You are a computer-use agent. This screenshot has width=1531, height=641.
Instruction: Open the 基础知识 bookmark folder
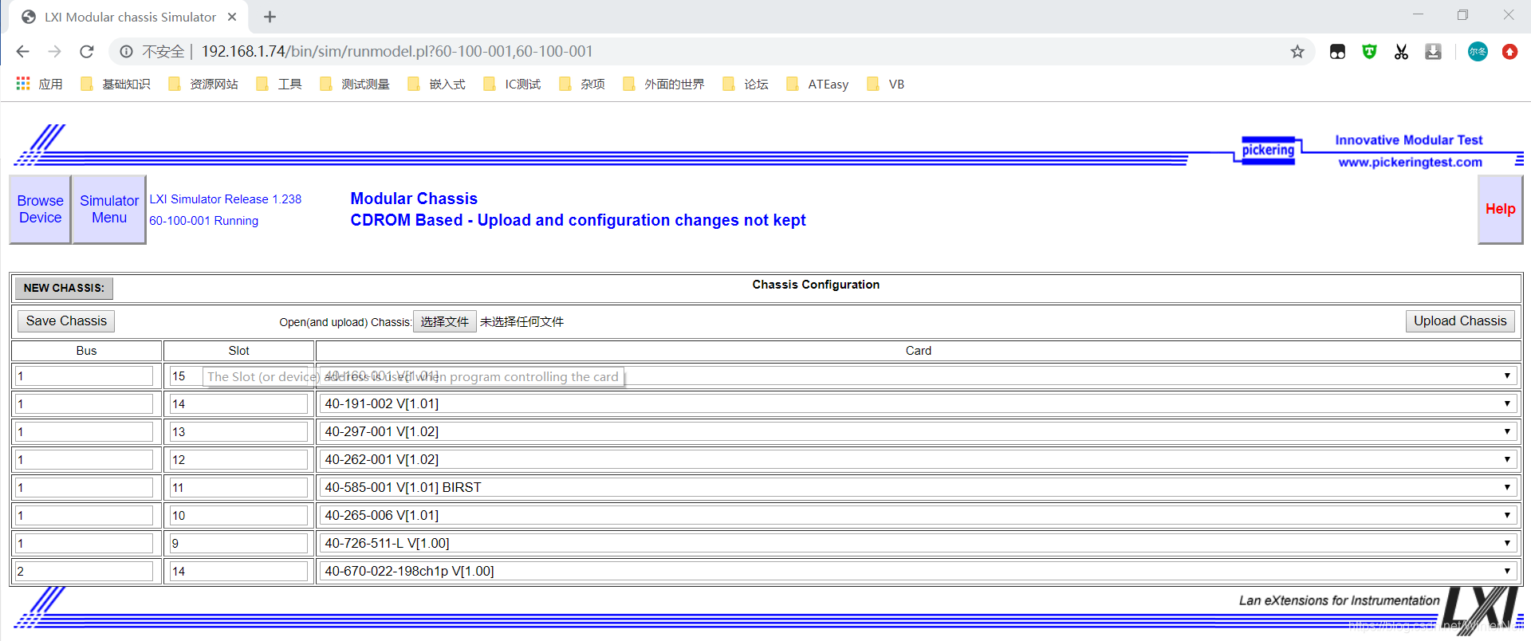116,84
